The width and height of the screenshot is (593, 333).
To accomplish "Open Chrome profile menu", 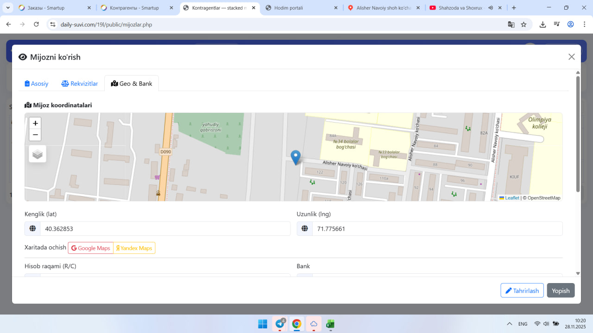I will (x=570, y=25).
